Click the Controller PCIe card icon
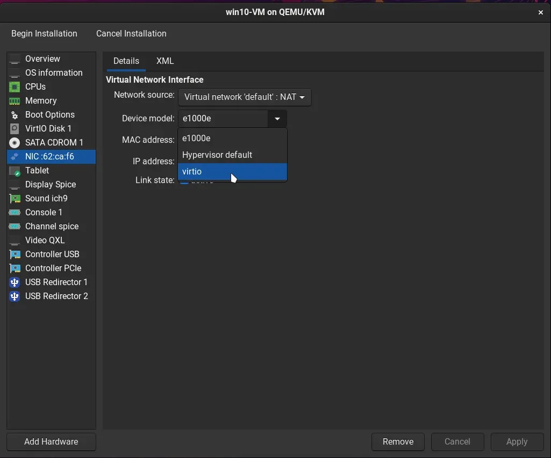Viewport: 551px width, 458px height. [15, 268]
